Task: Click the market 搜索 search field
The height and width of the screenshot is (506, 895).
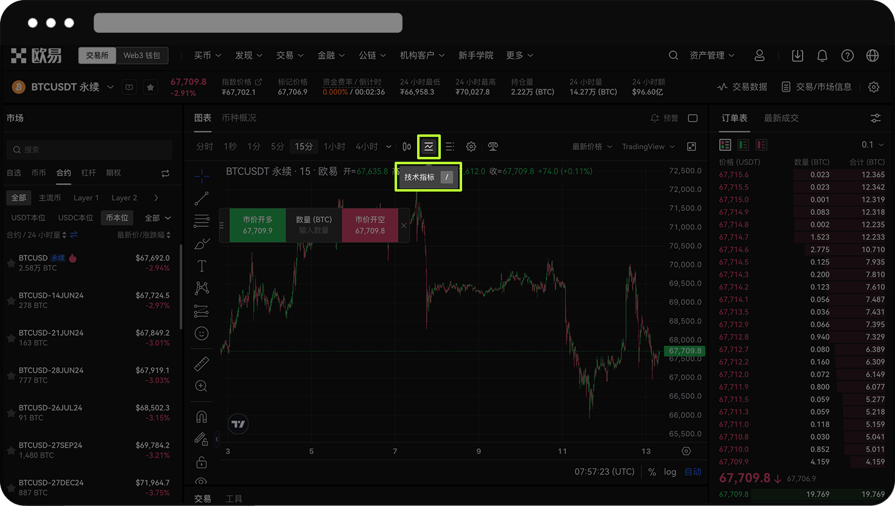Action: coord(89,150)
